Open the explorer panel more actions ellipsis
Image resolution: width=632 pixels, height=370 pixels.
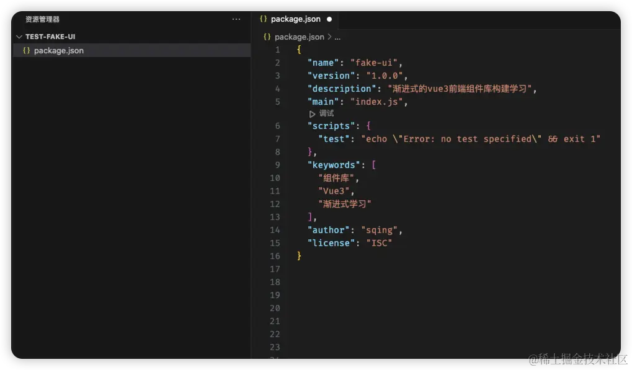tap(236, 19)
